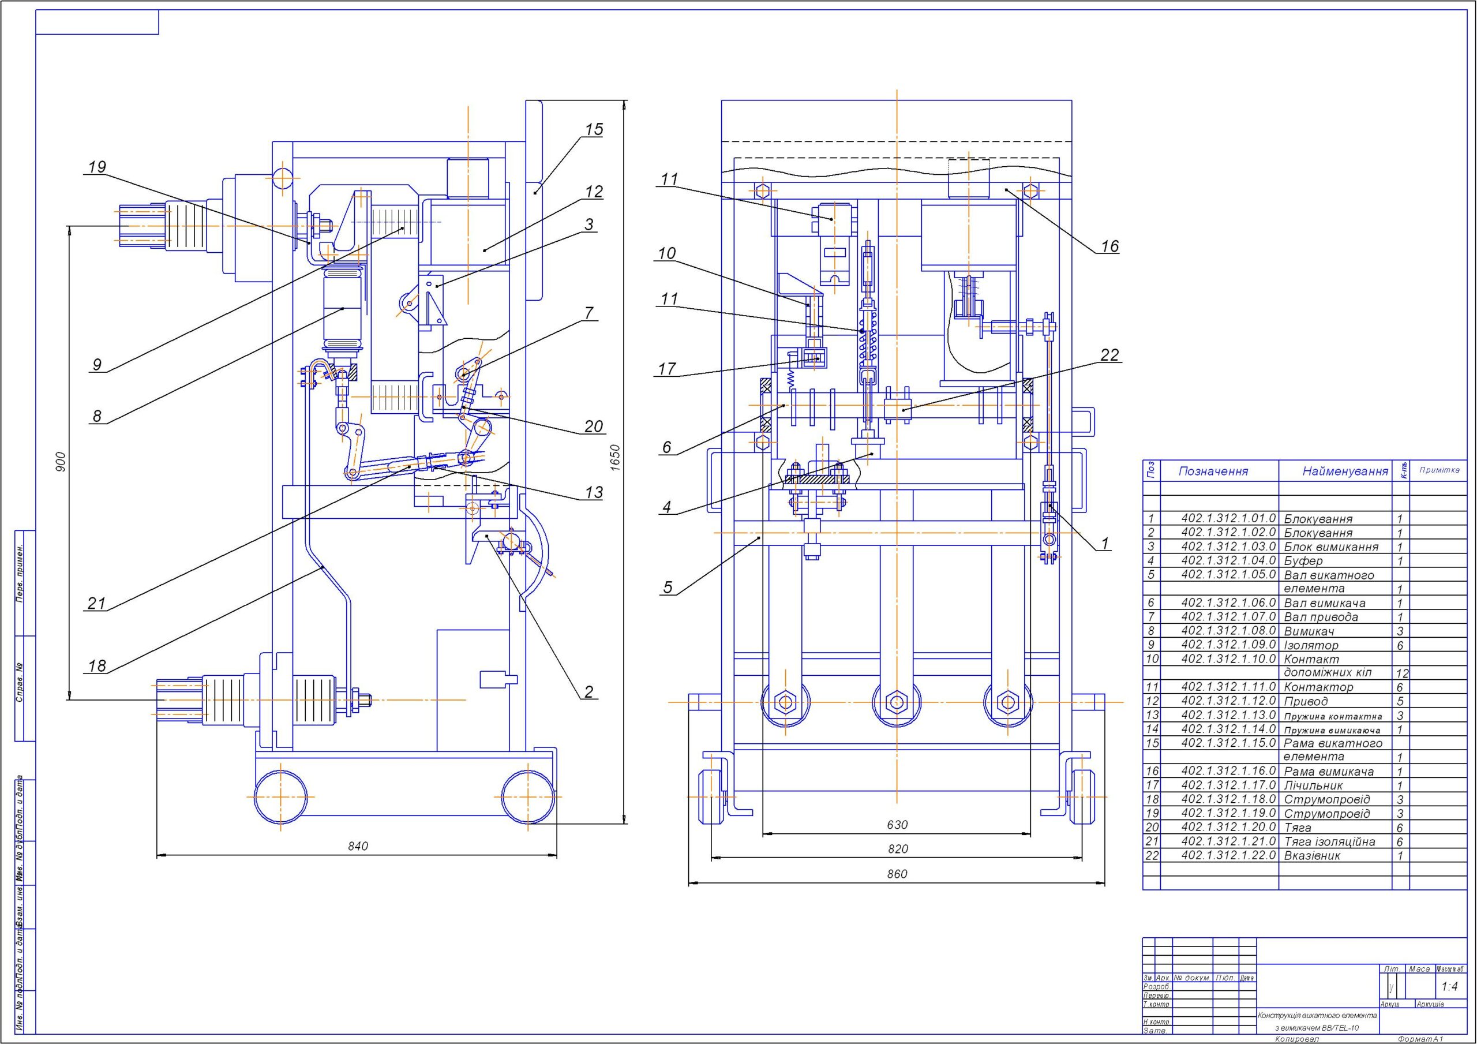Select the Вказівник name cell
1477x1044 pixels.
point(1311,855)
